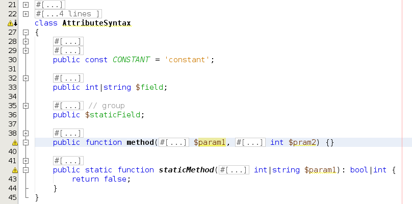Click line number 36 in gutter
Image resolution: width=412 pixels, height=204 pixels.
[x=12, y=115]
